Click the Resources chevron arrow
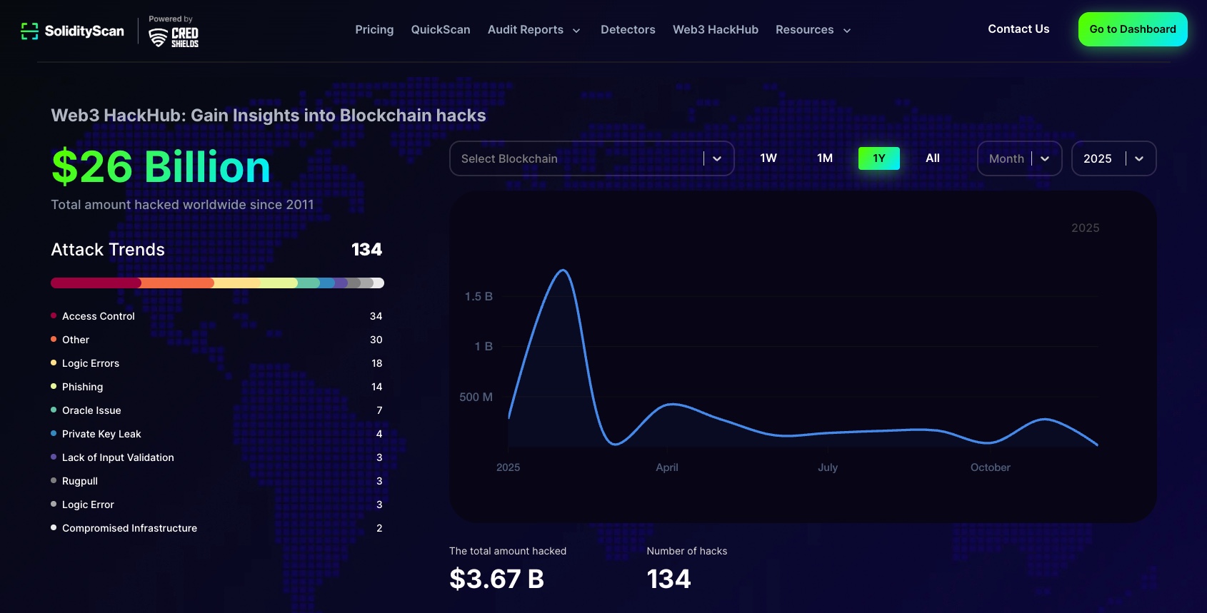This screenshot has width=1207, height=613. click(x=847, y=31)
